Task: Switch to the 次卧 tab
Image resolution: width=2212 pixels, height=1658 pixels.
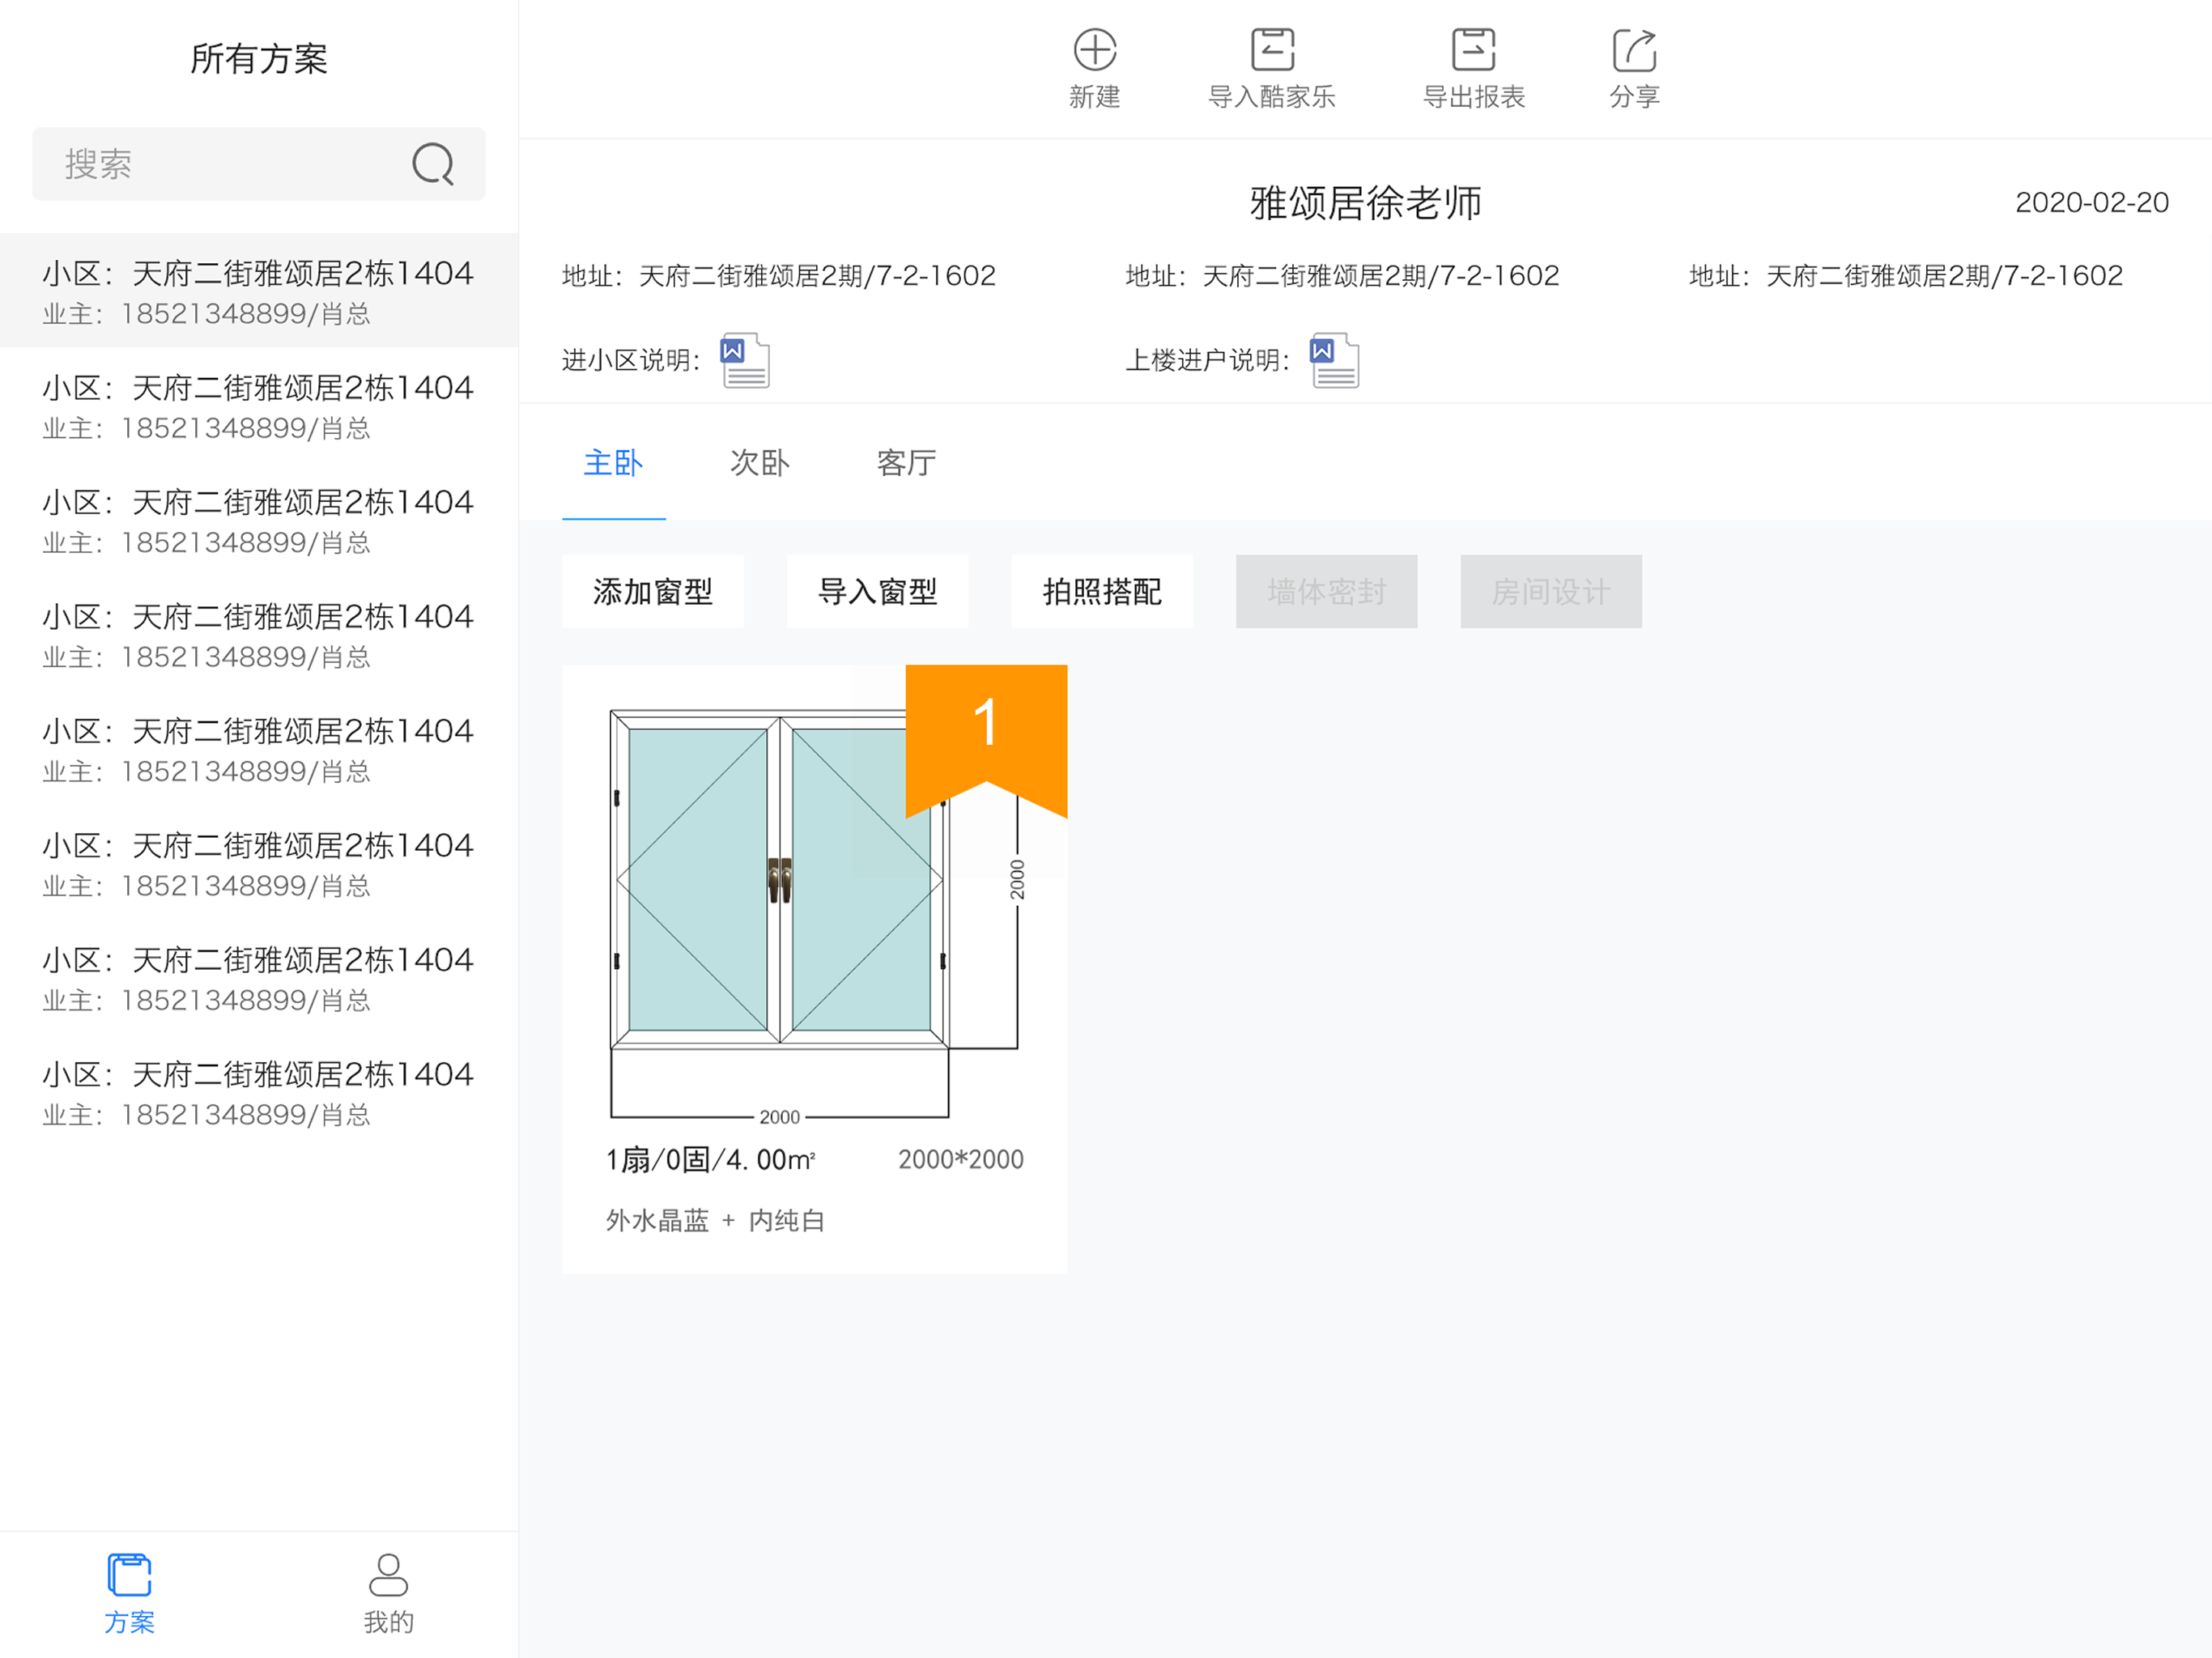Action: tap(759, 463)
